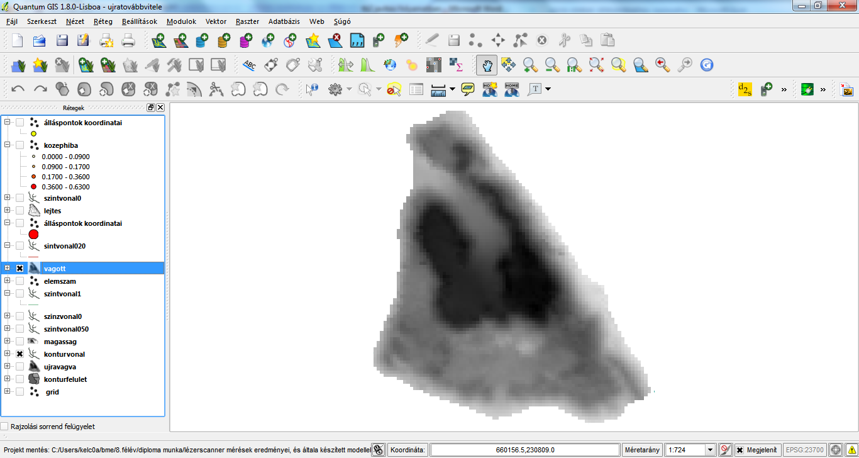Viewport: 859px width, 458px height.
Task: Enable the grid layer checkbox
Action: [19, 392]
